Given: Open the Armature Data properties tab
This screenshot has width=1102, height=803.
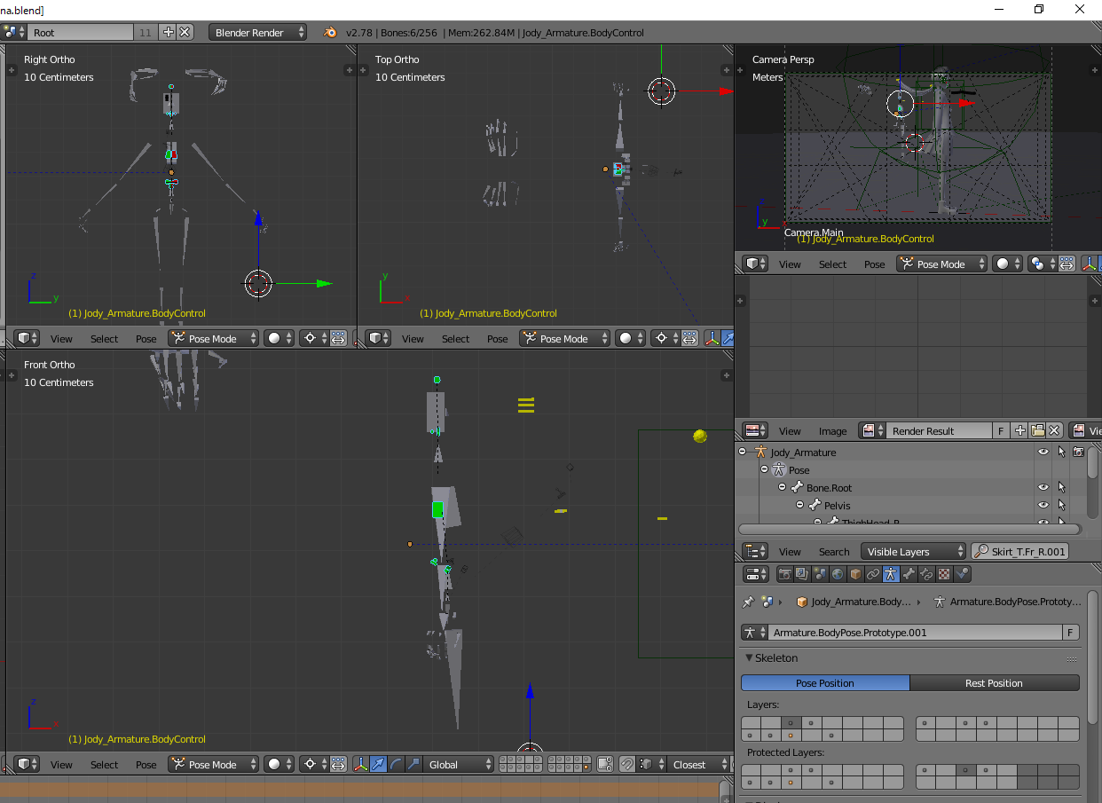Looking at the screenshot, I should (892, 574).
